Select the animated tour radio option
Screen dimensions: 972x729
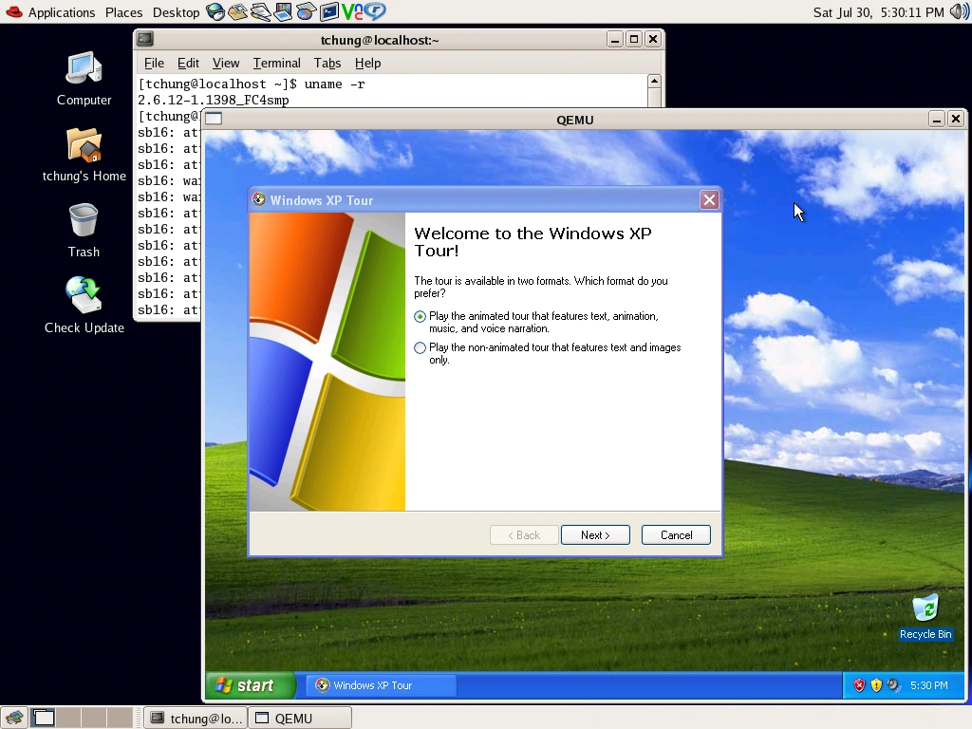pyautogui.click(x=420, y=317)
